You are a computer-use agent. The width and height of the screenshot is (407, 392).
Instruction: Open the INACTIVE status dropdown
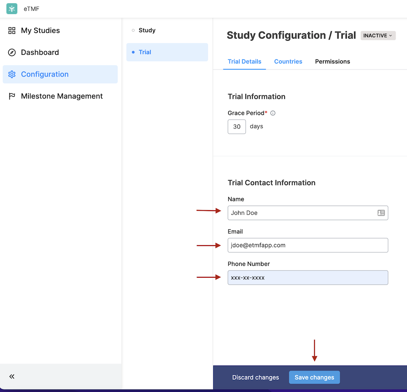[x=378, y=35]
